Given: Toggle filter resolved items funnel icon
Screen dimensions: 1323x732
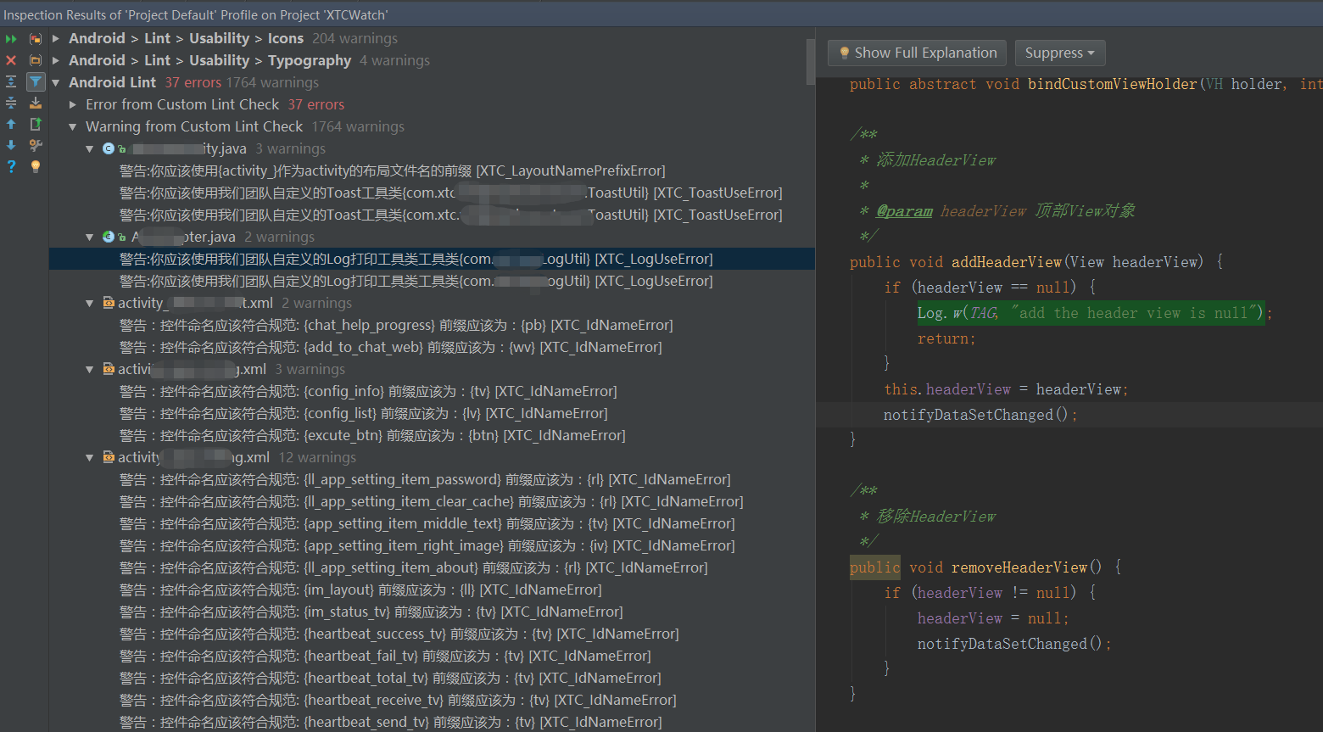Looking at the screenshot, I should point(36,81).
